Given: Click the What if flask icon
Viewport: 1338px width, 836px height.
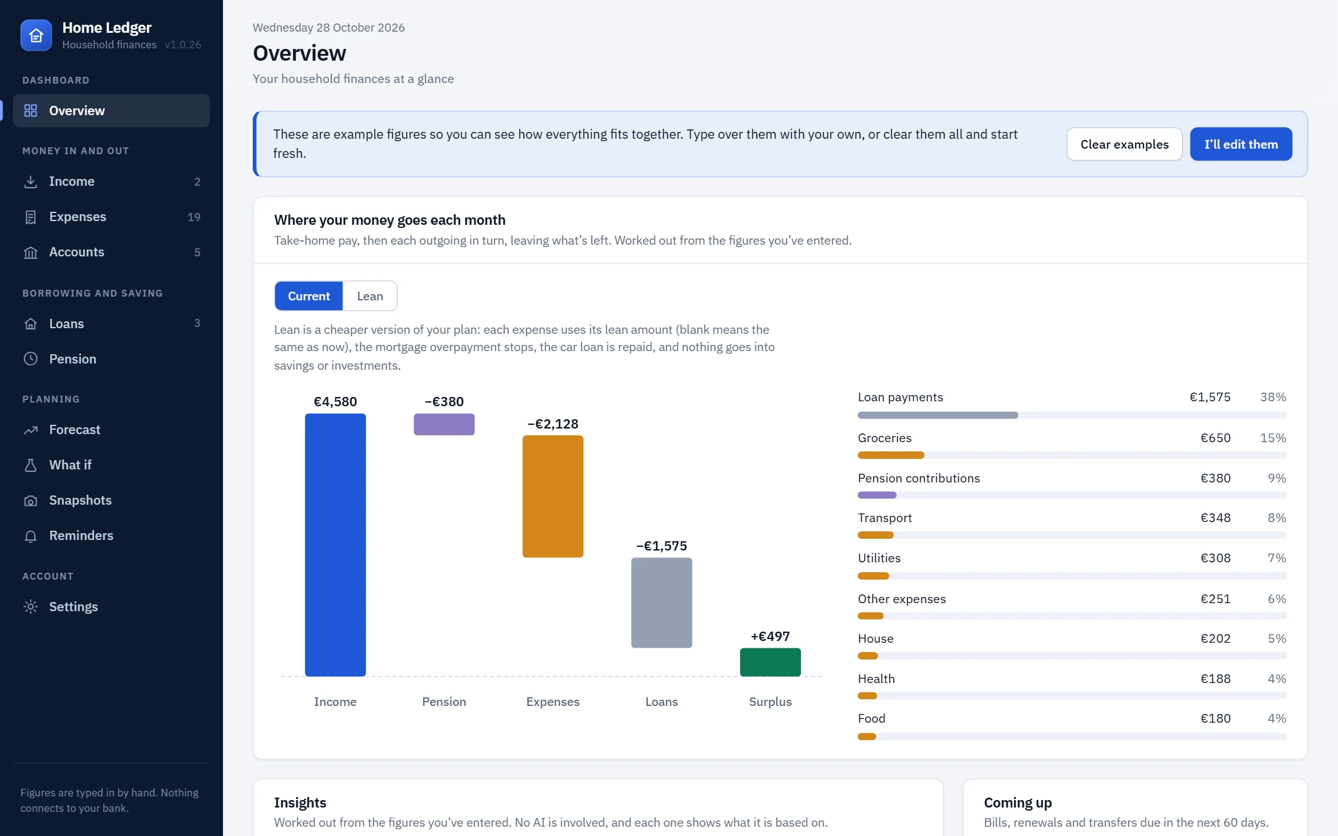Looking at the screenshot, I should coord(30,465).
